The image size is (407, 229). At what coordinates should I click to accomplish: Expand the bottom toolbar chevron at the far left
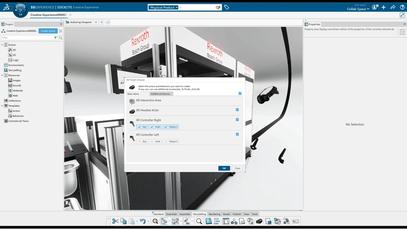click(x=109, y=219)
